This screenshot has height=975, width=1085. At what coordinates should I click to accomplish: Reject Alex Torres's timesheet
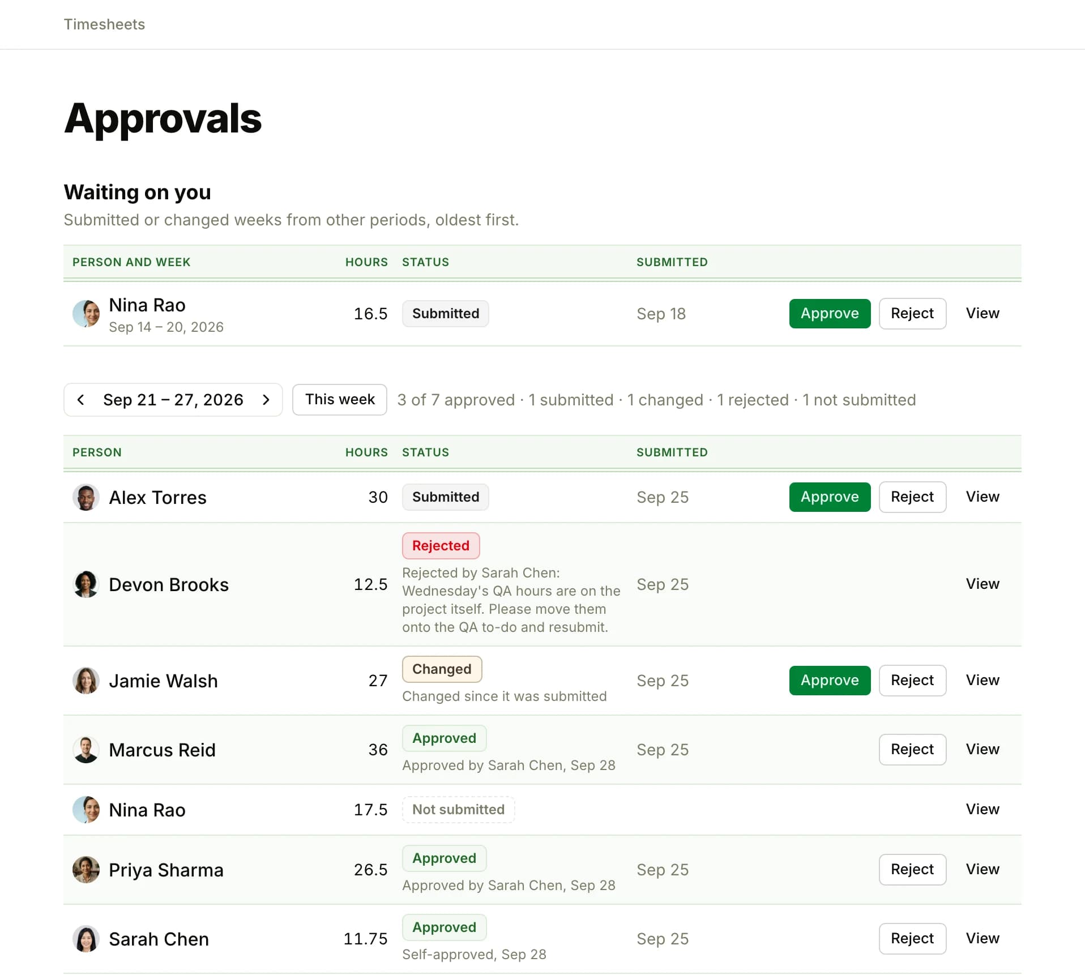[912, 497]
